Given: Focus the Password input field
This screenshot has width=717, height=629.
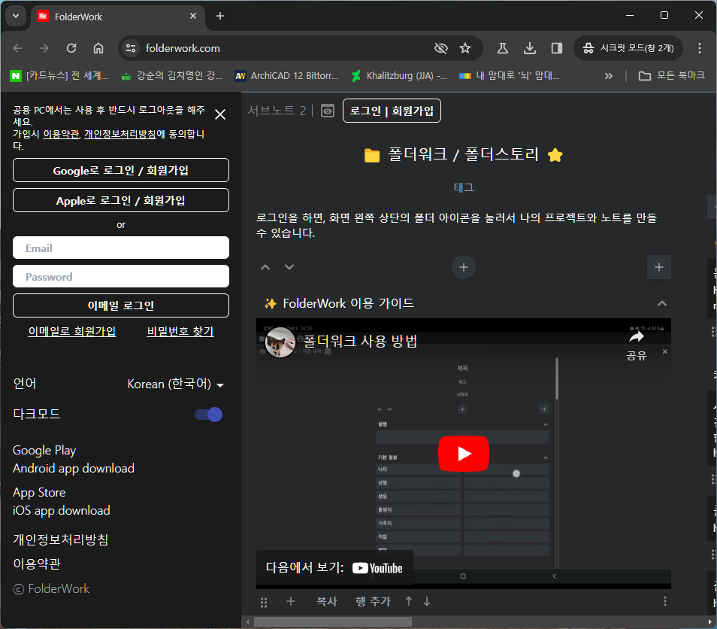Looking at the screenshot, I should pyautogui.click(x=121, y=276).
